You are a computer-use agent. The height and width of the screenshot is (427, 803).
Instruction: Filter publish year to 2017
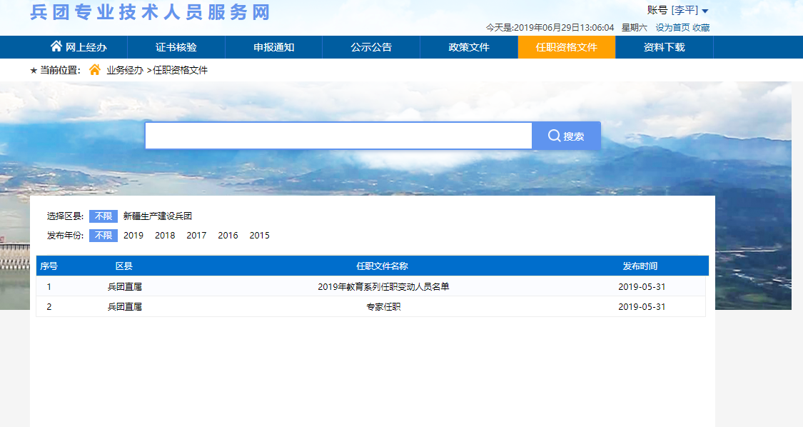(x=196, y=236)
